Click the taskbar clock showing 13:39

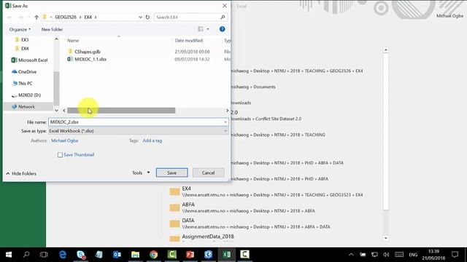[433, 255]
